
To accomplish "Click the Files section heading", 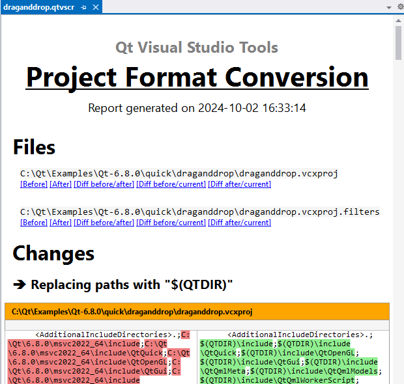I will point(34,147).
